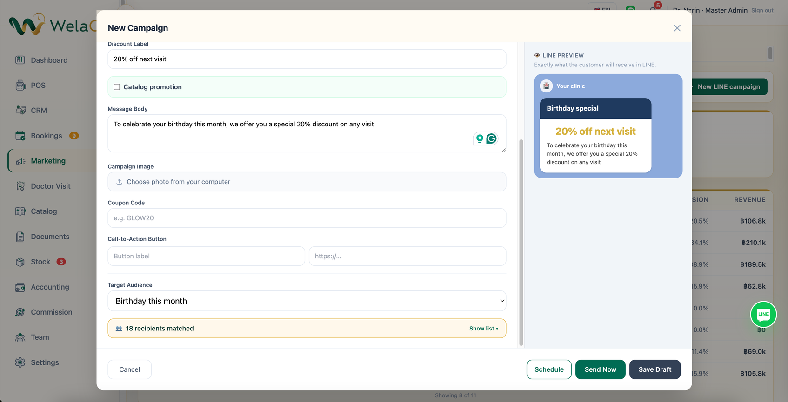Click the ฿105.8k revenue cell
This screenshot has height=402, width=788.
click(x=753, y=373)
